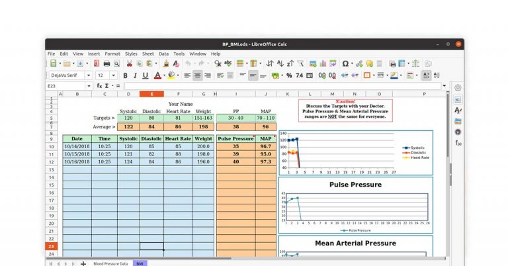Click the Sort Ascending icon
This screenshot has height=266, width=508.
click(280, 64)
